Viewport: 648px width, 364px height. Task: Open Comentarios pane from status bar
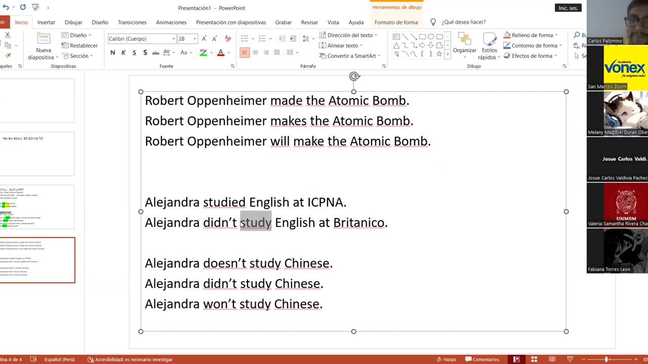pos(481,359)
